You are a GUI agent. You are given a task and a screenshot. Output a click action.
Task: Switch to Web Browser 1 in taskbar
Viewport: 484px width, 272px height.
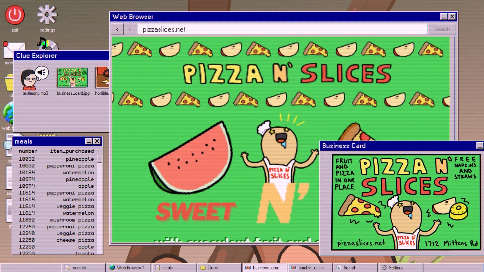pos(129,267)
